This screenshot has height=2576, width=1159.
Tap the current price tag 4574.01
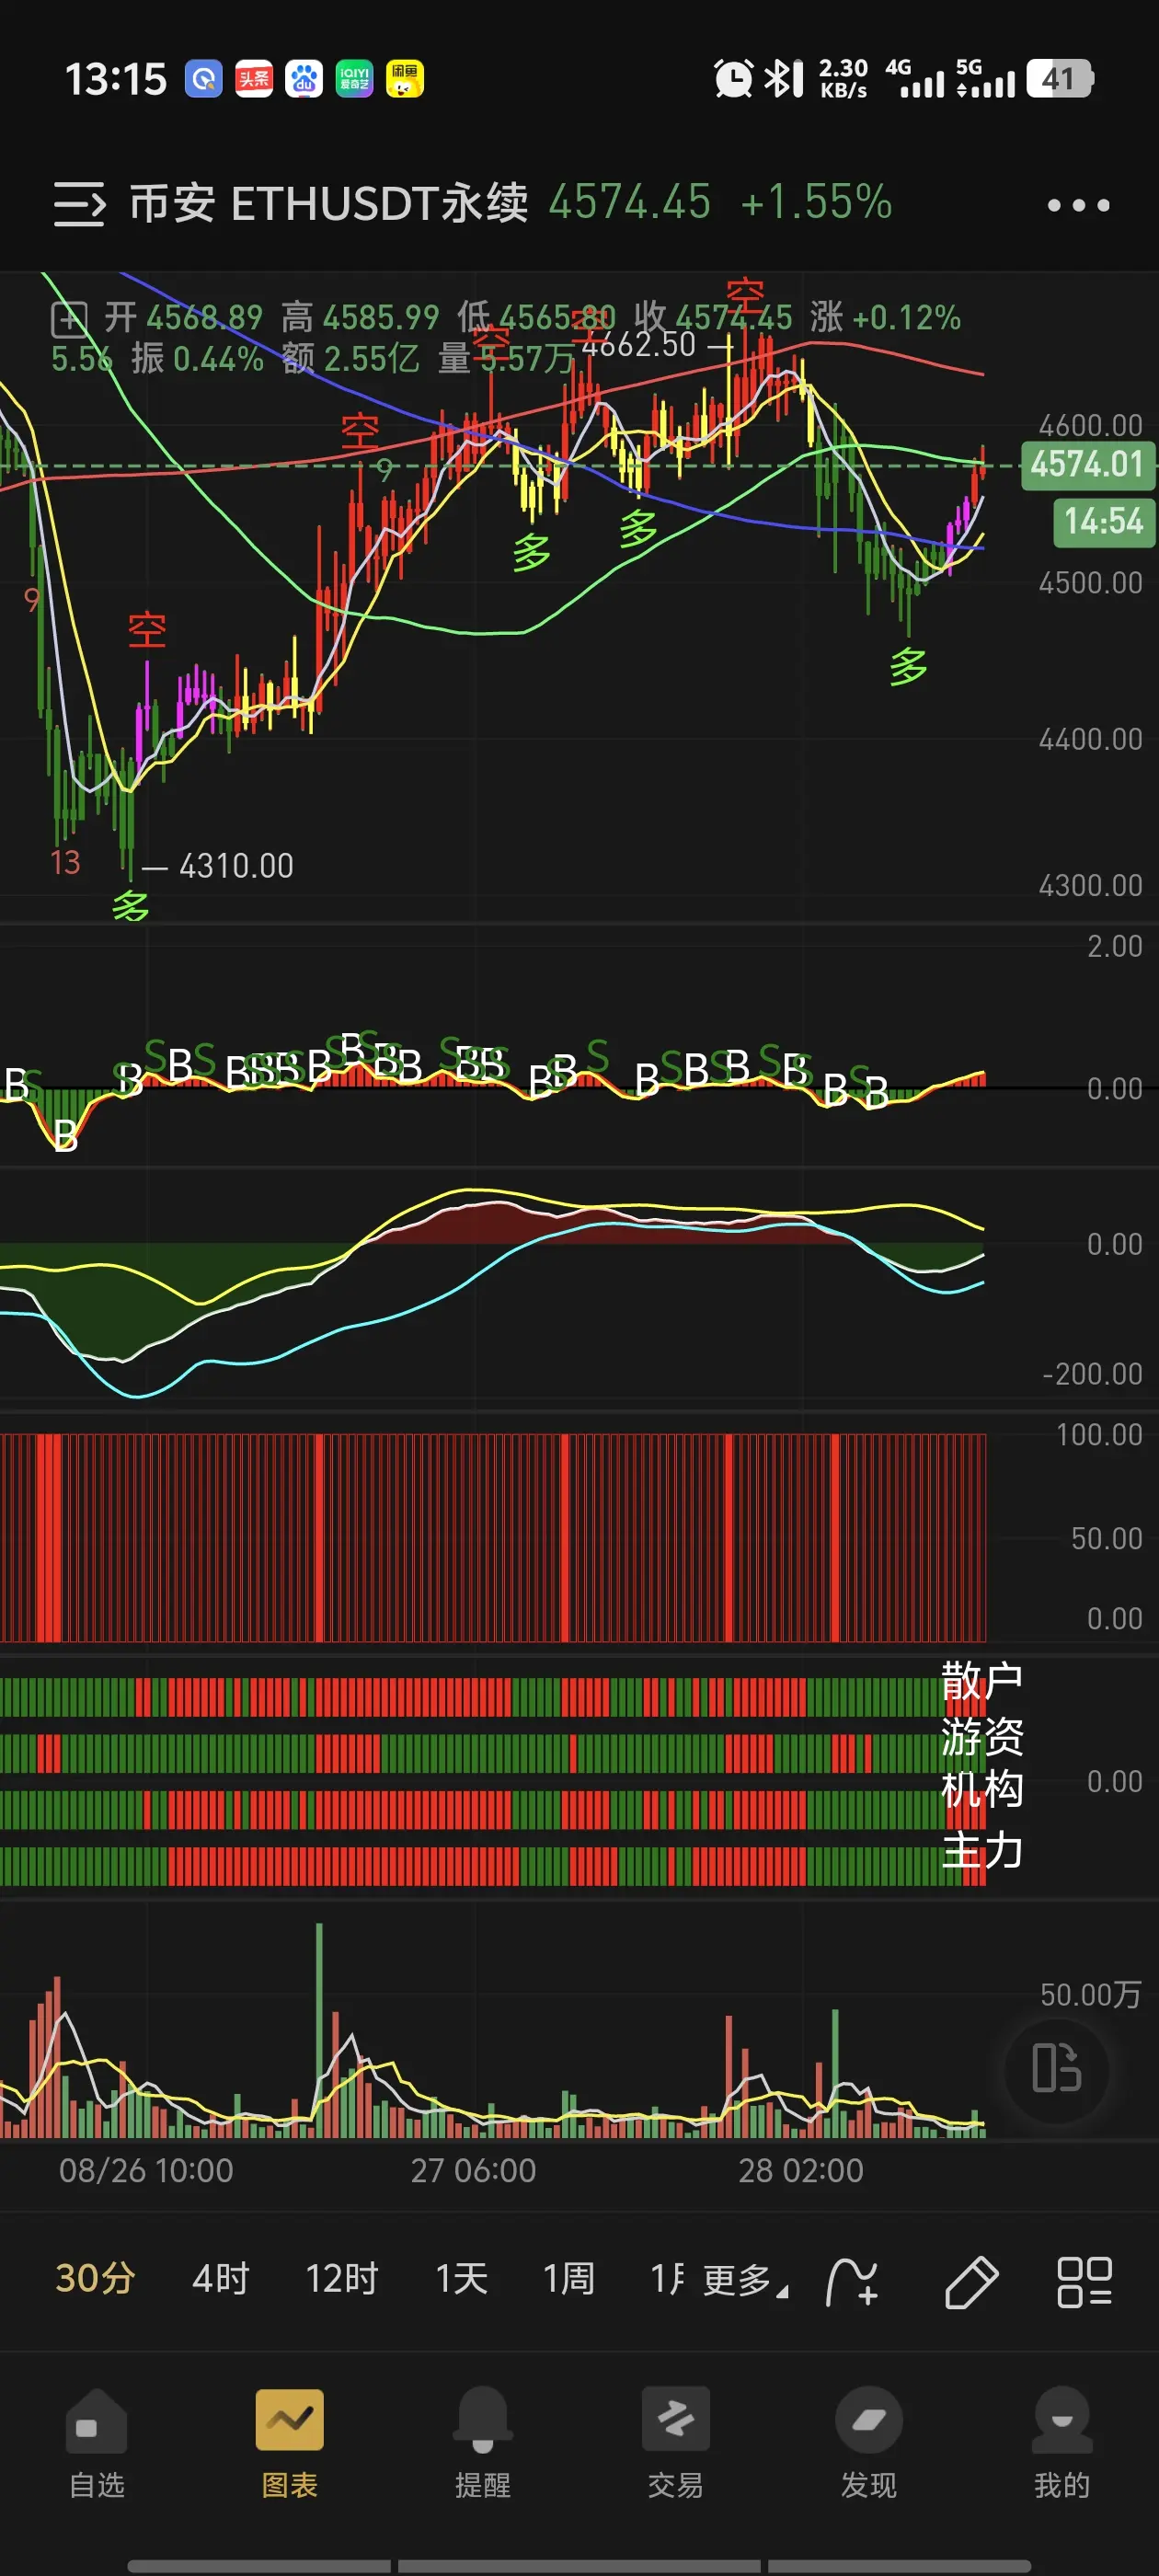coord(1087,465)
